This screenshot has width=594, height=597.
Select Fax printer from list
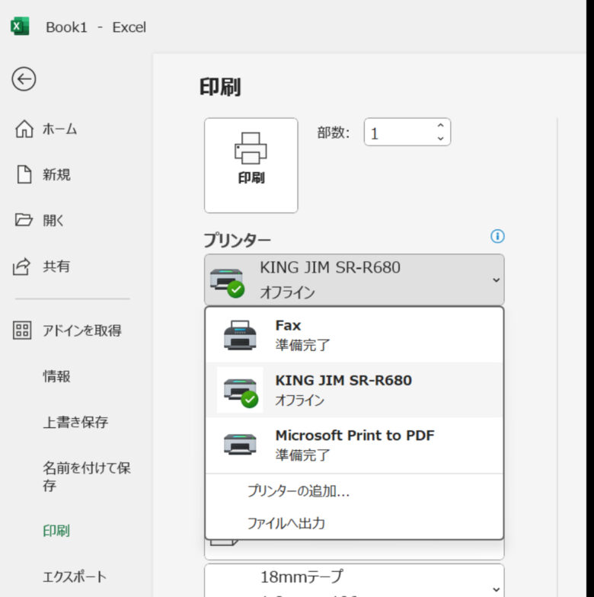point(354,335)
